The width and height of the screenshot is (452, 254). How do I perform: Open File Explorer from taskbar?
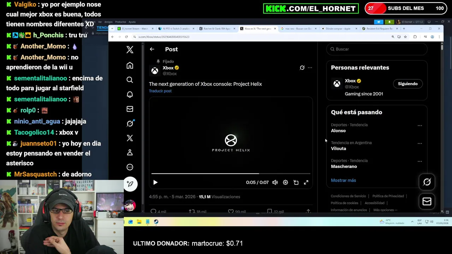tap(139, 222)
